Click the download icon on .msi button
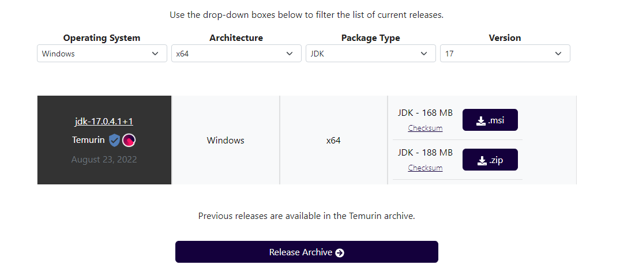This screenshot has height=276, width=620. (x=481, y=121)
